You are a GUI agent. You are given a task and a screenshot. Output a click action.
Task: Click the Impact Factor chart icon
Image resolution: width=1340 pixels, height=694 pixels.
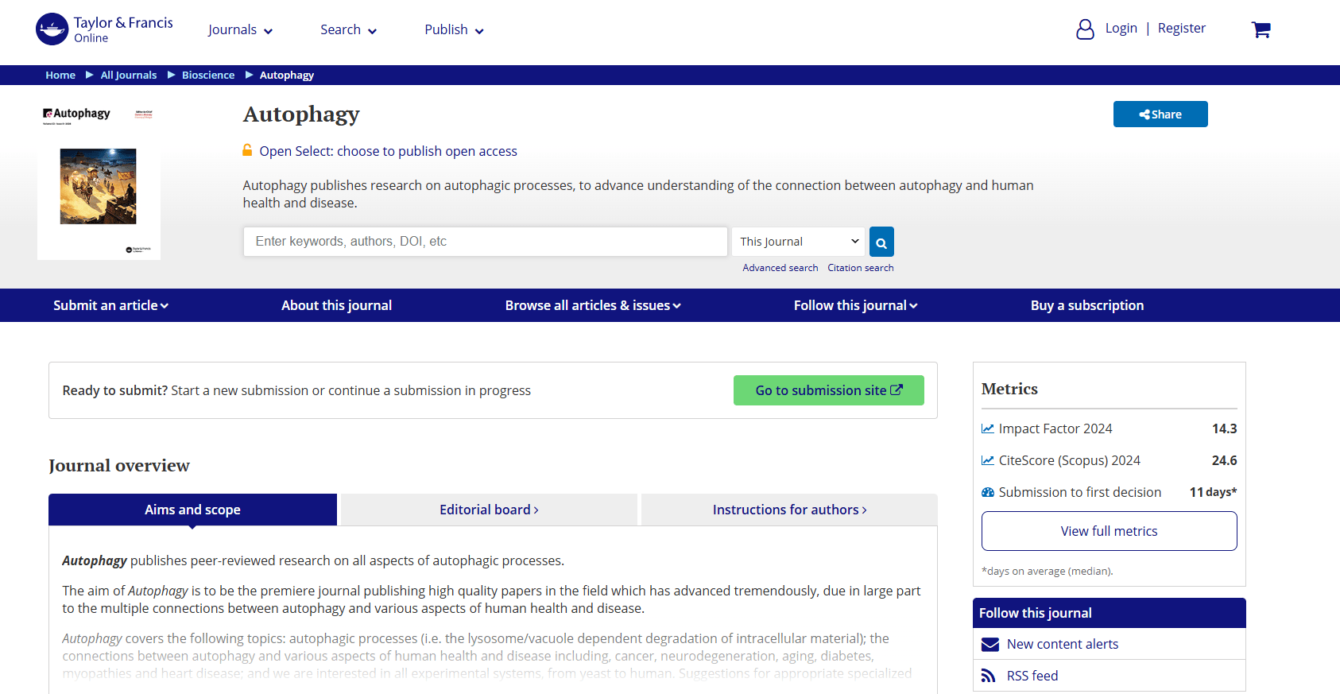988,428
